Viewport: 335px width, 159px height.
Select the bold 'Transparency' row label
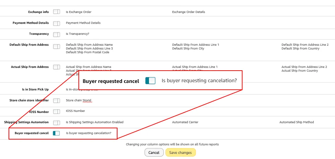[x=39, y=34]
